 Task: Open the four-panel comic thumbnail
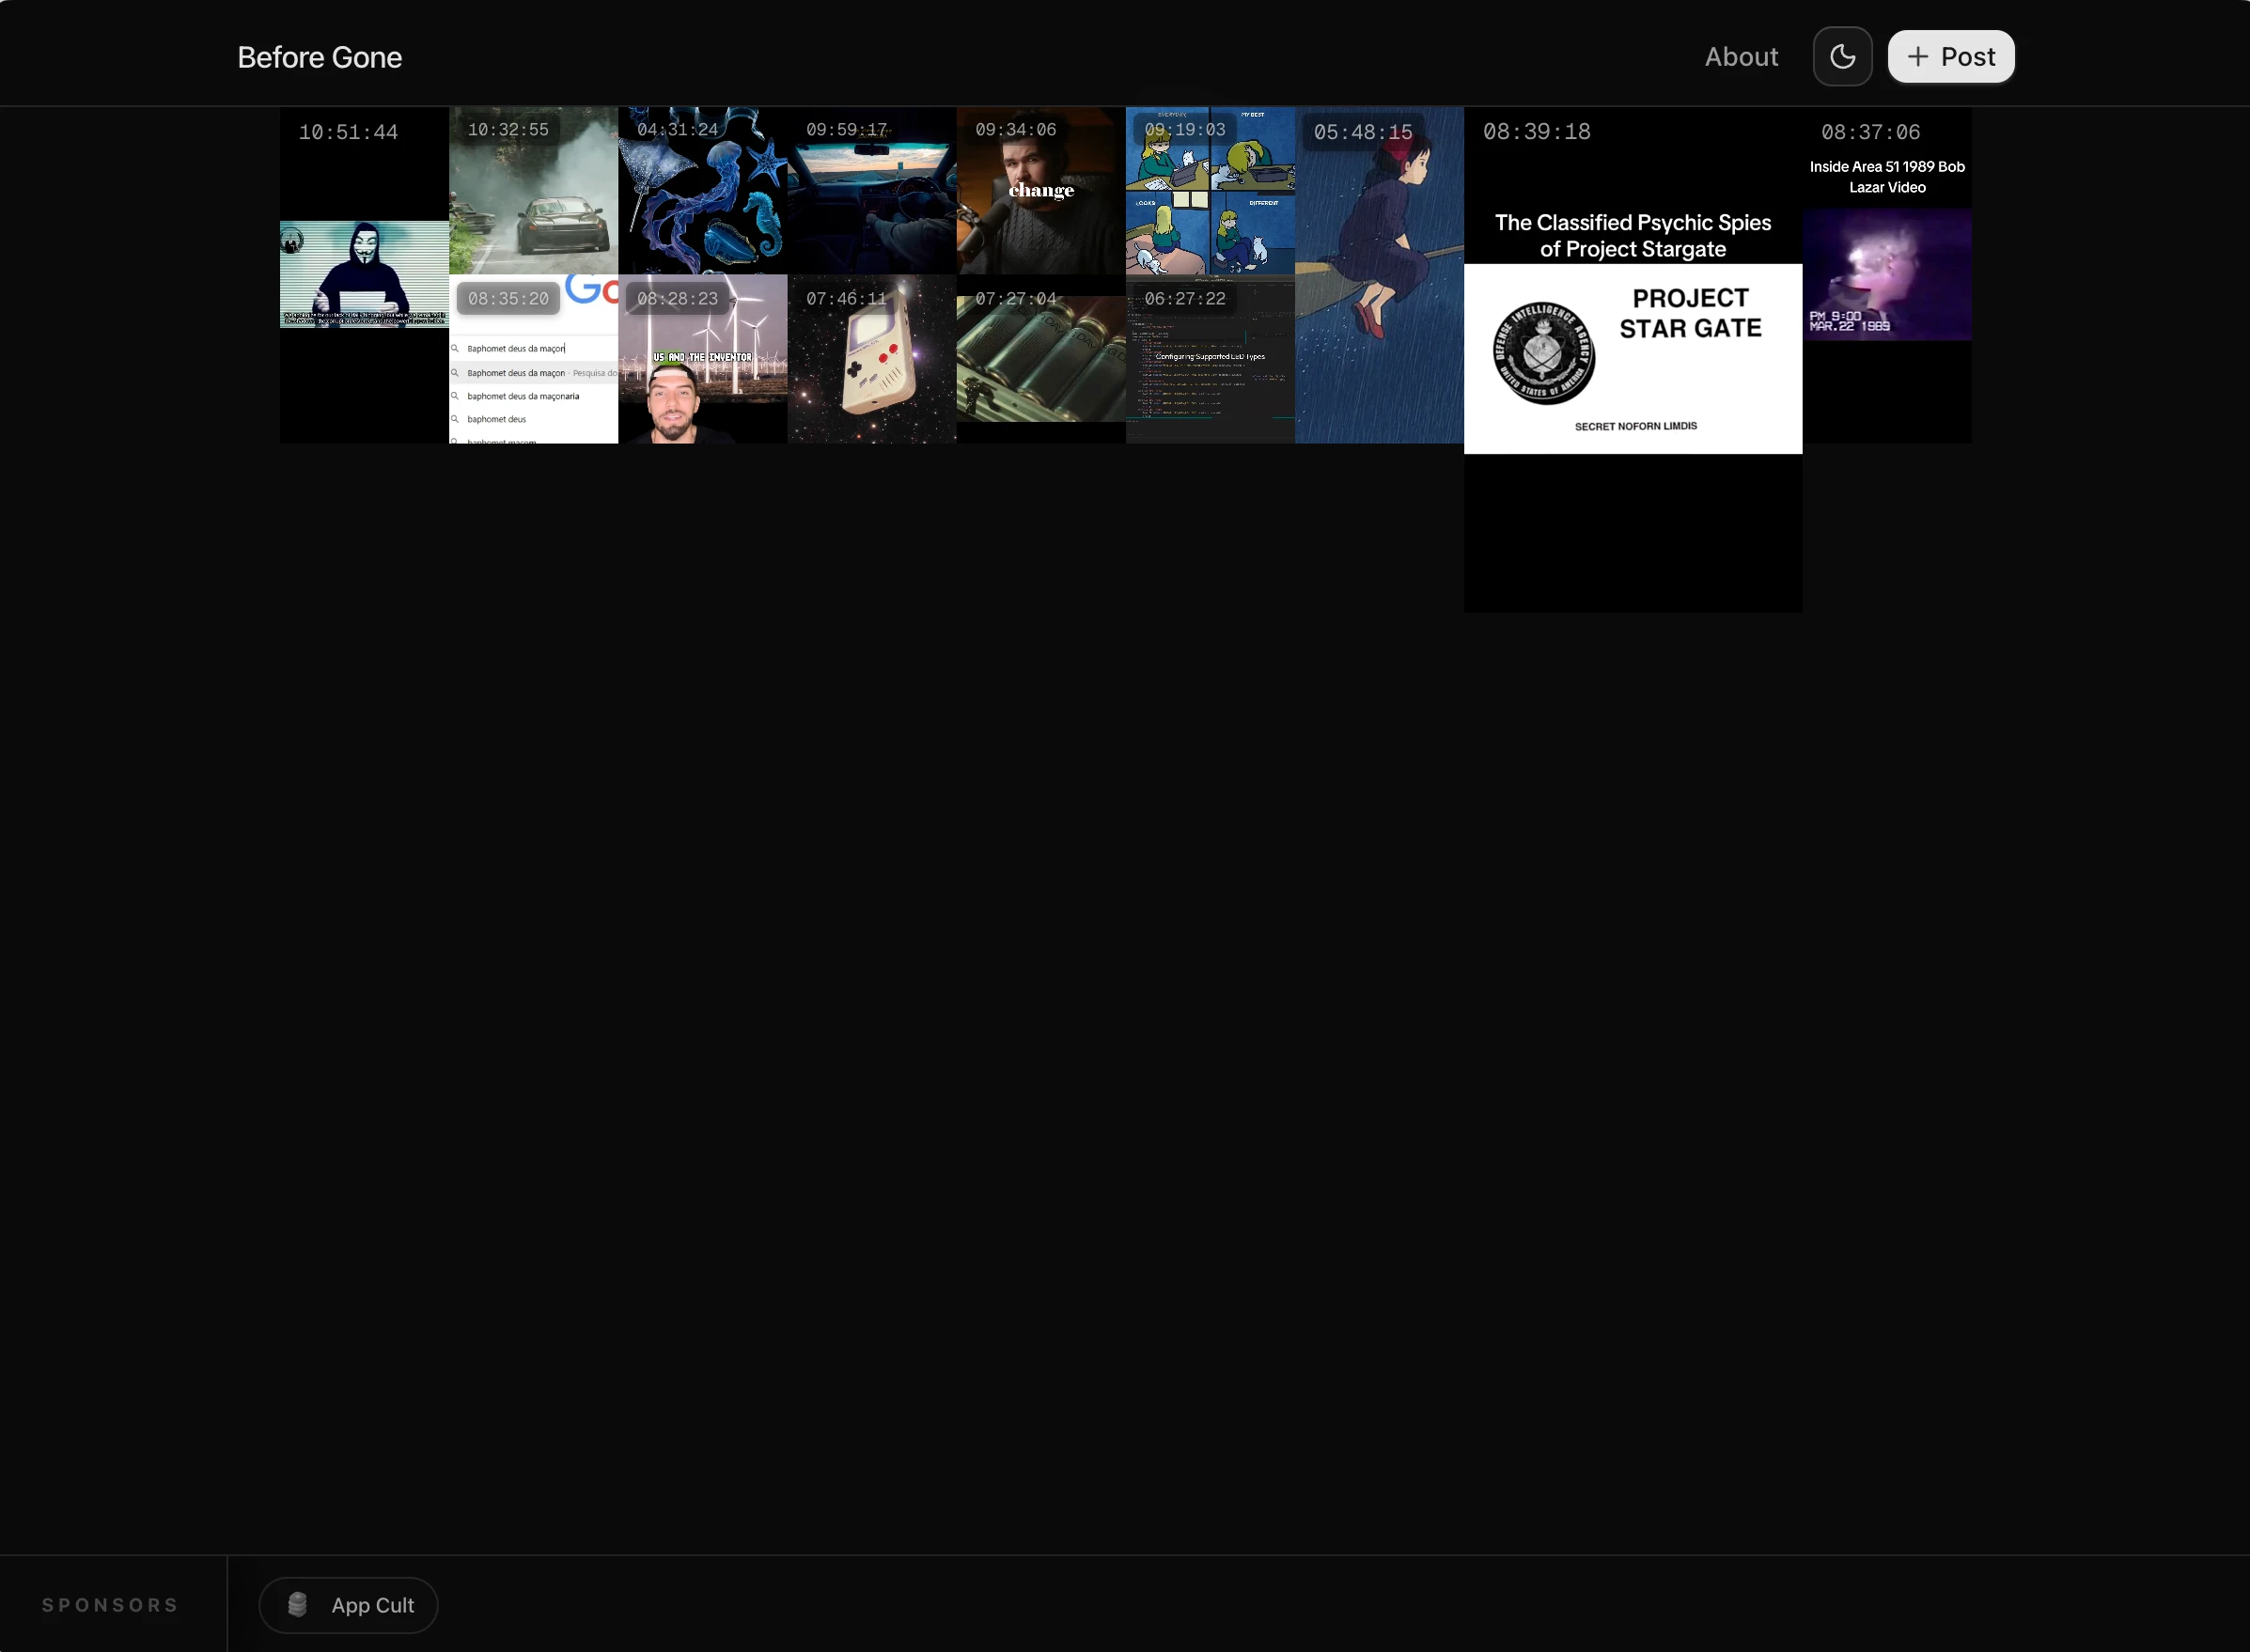click(x=1210, y=200)
